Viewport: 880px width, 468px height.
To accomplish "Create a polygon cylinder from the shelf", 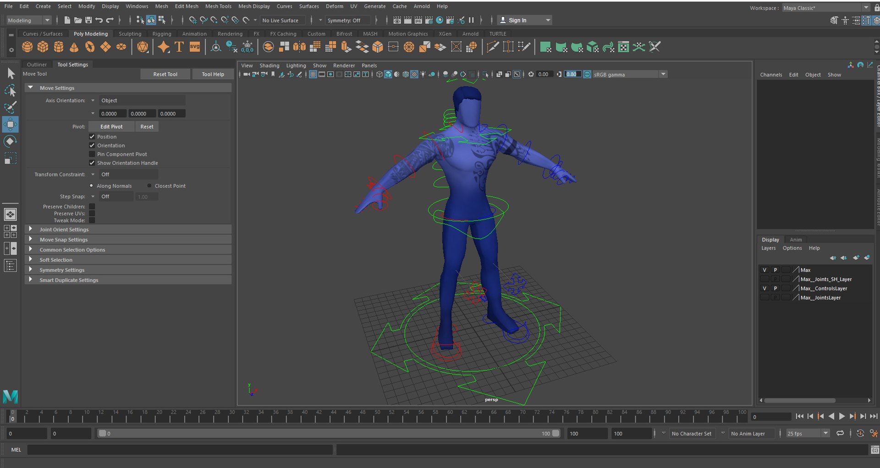I will point(59,47).
